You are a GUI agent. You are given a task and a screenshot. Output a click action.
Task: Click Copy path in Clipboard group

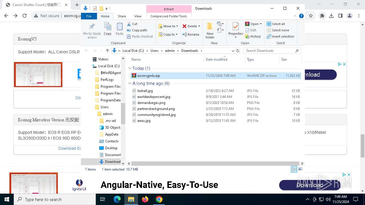pyautogui.click(x=137, y=30)
